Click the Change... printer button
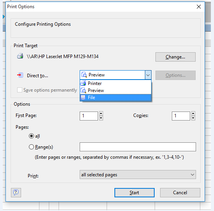The image size is (214, 211). pos(175,57)
